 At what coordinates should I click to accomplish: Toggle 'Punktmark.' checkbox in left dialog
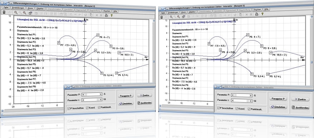99,108
